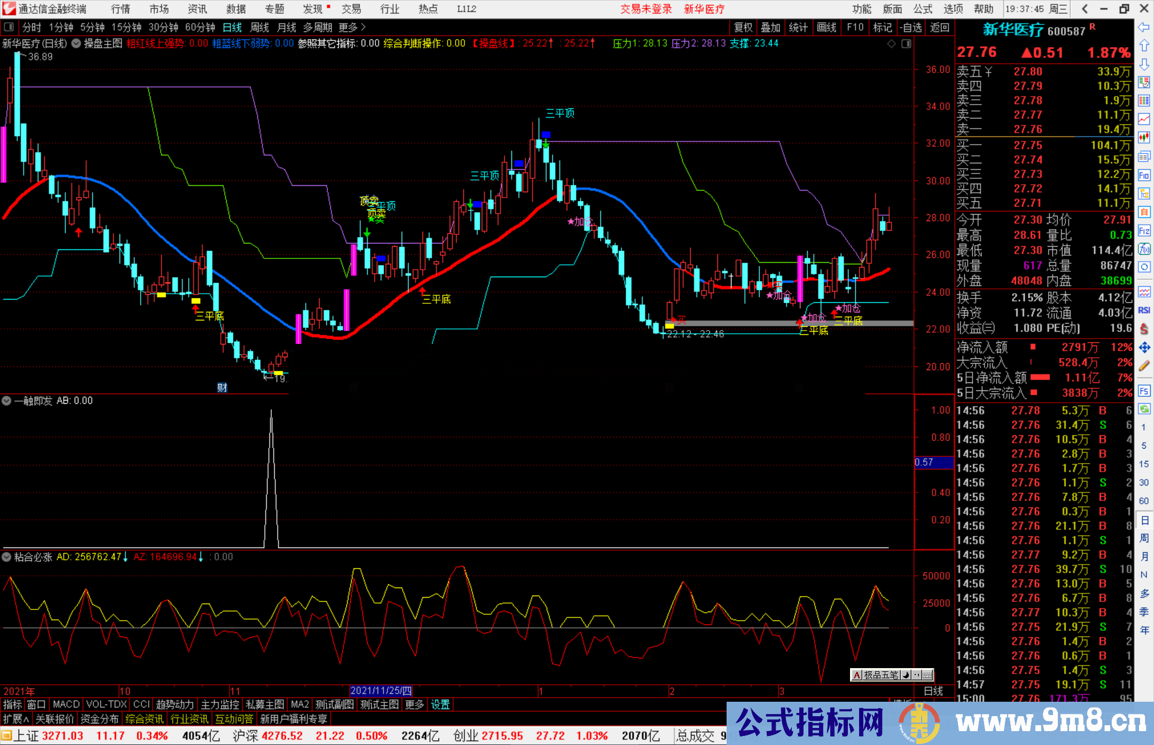Viewport: 1154px width, 745px height.
Task: Open the 行情 menu
Action: pos(121,9)
